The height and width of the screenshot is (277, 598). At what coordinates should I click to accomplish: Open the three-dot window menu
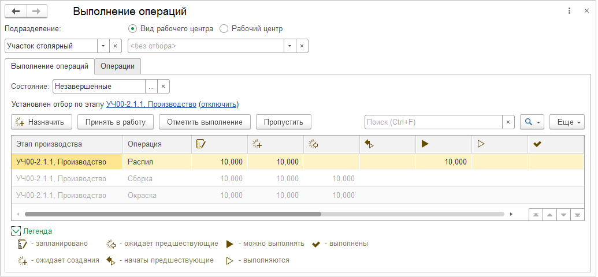pyautogui.click(x=569, y=11)
